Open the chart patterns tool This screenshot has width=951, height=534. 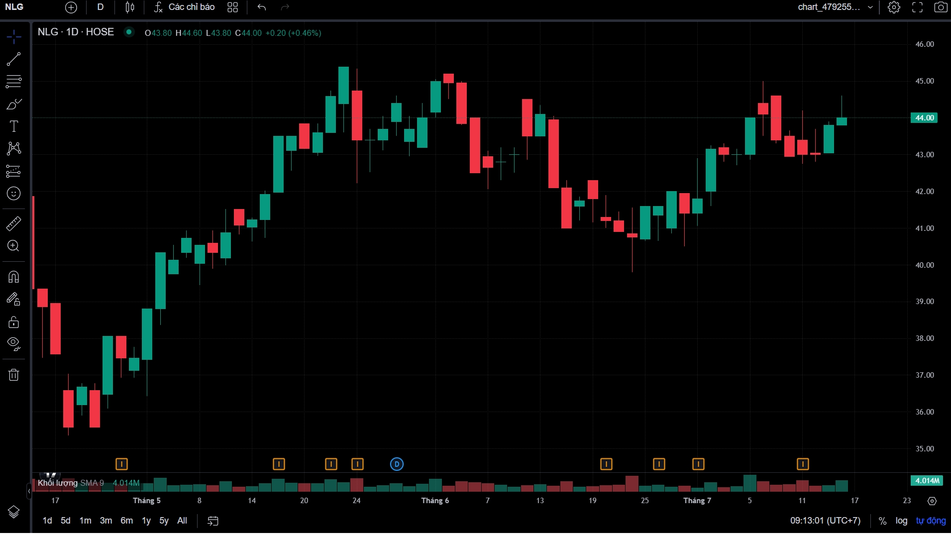click(x=14, y=148)
